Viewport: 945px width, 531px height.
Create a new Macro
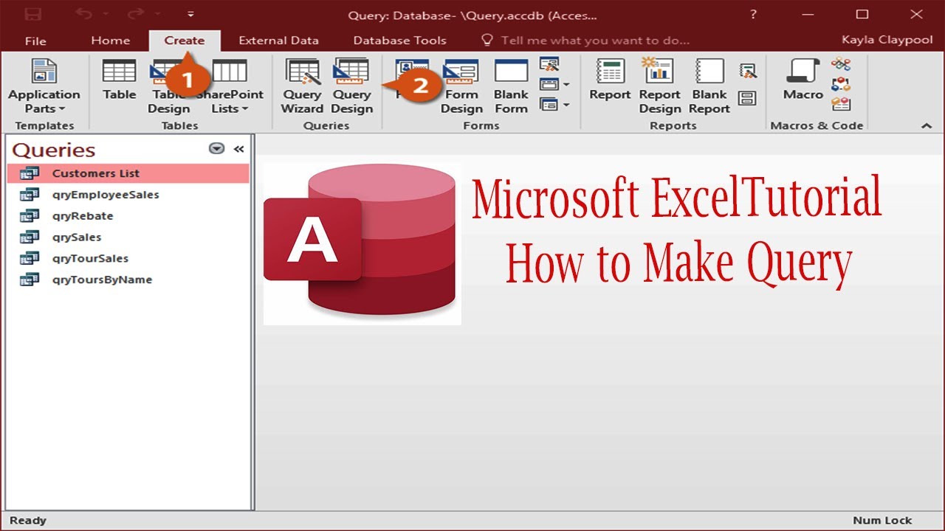pyautogui.click(x=803, y=80)
